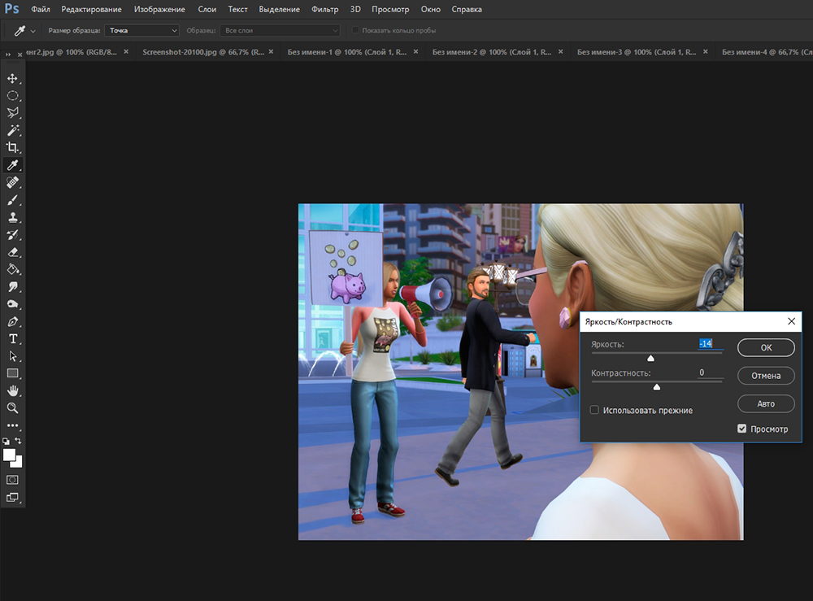813x601 pixels.
Task: Uncheck the Просмотр preview checkbox
Action: click(x=741, y=429)
